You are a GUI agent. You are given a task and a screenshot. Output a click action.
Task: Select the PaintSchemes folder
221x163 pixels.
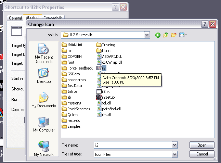76,109
